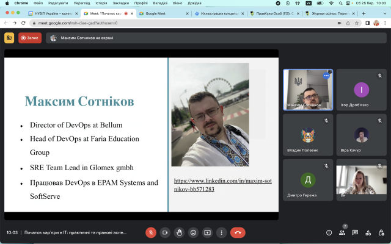This screenshot has width=391, height=244.
Task: Unmute the microphone in the call bar
Action: pos(151,232)
